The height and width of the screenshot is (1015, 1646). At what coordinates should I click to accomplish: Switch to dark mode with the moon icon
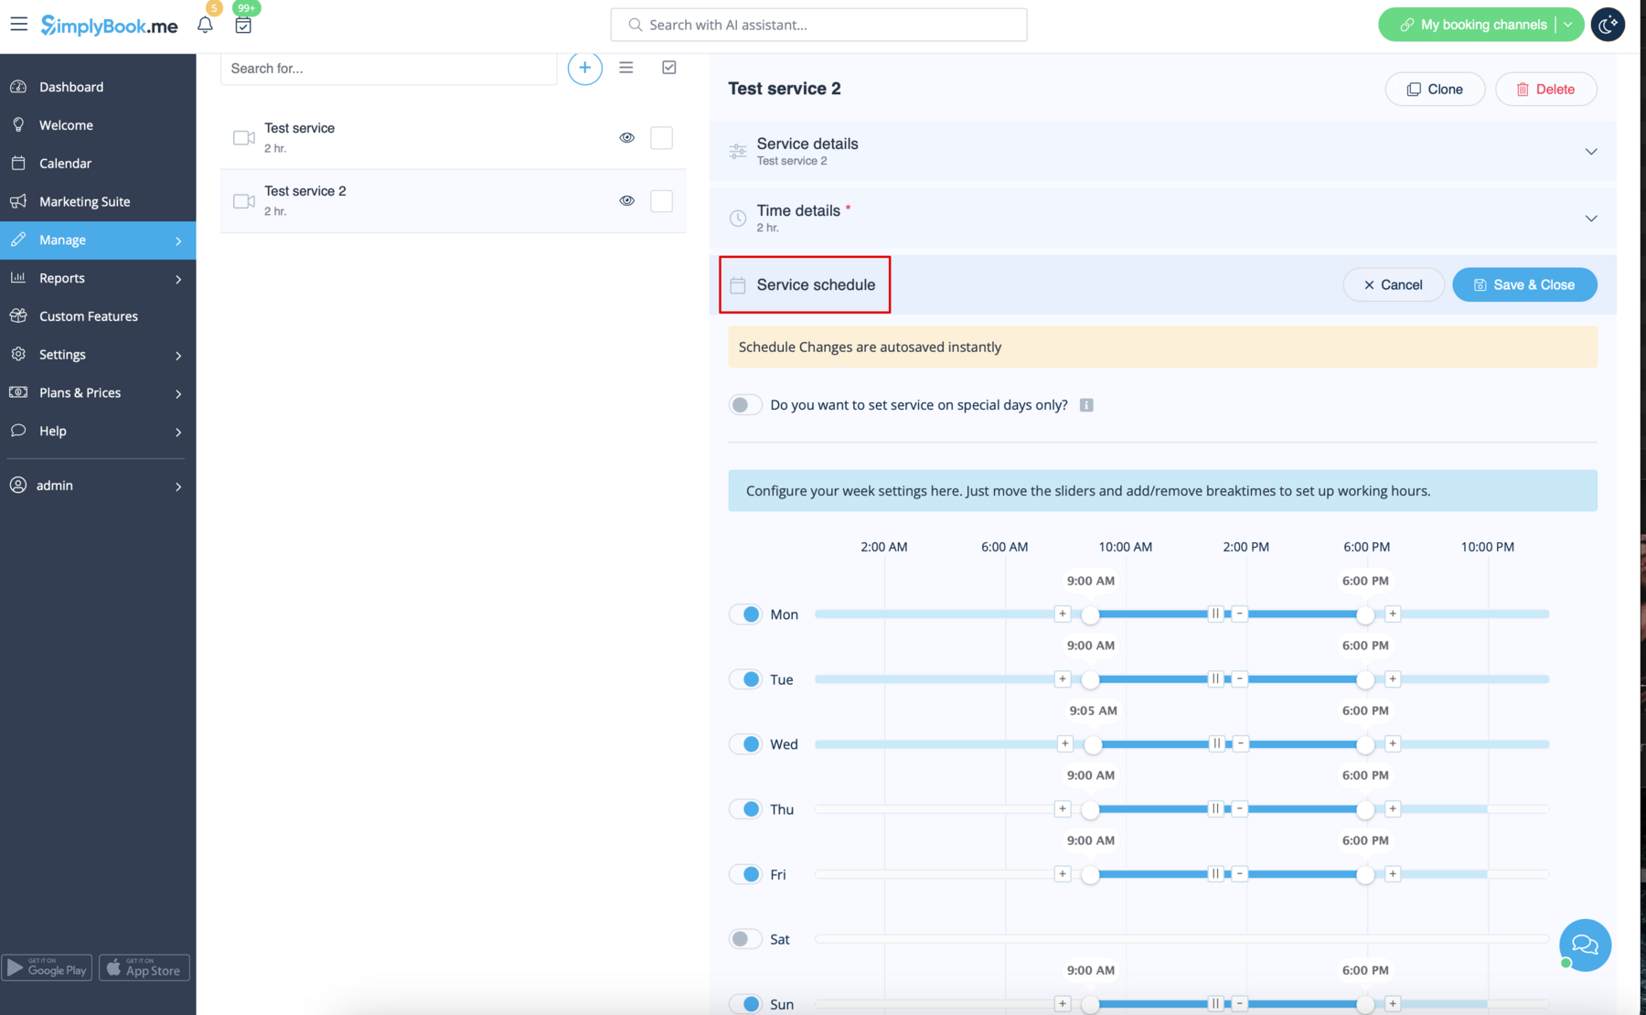tap(1608, 25)
